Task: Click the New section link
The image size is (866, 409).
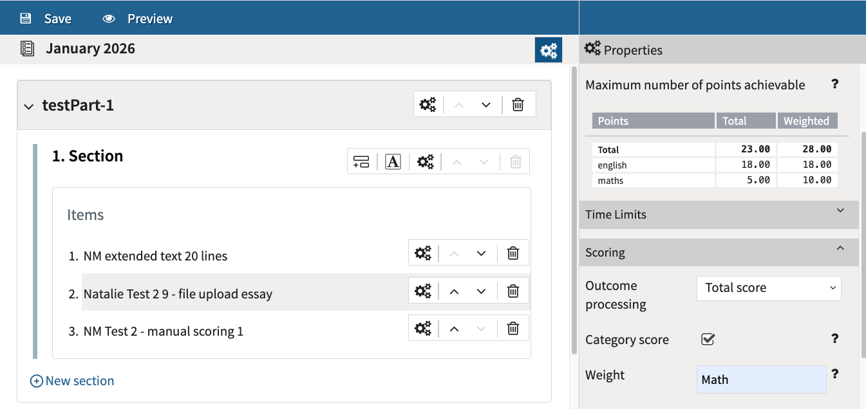Action: [x=72, y=381]
